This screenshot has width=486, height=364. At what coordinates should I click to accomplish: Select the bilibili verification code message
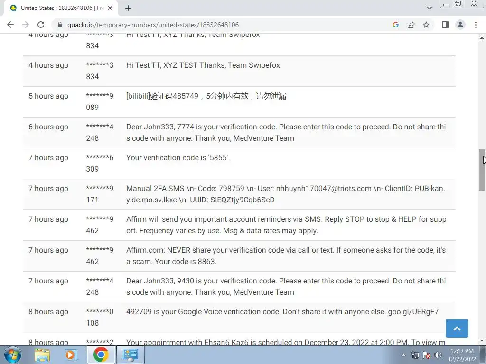[x=206, y=96]
